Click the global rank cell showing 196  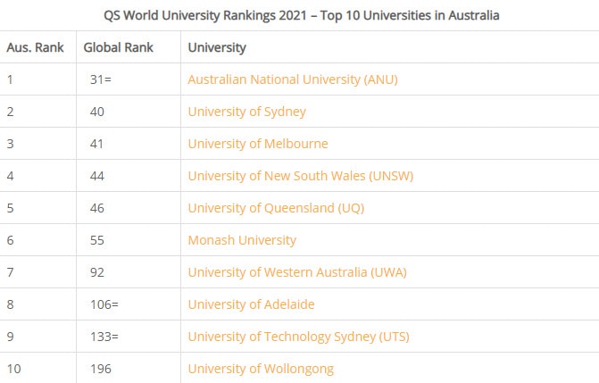click(x=100, y=369)
